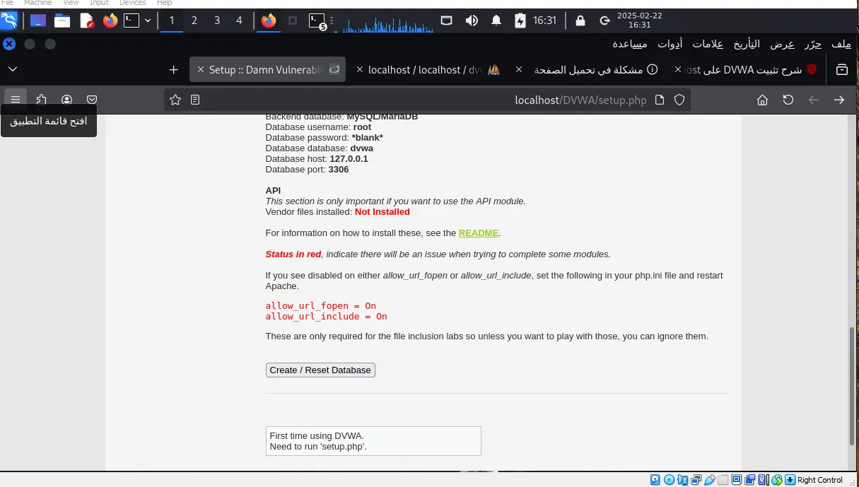Click the allow_url_fopen = On line
Viewport: 859px width, 487px height.
click(321, 305)
